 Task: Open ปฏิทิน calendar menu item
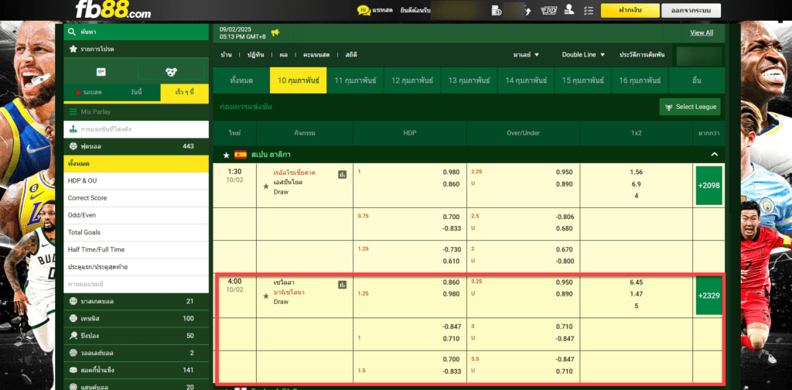click(255, 55)
